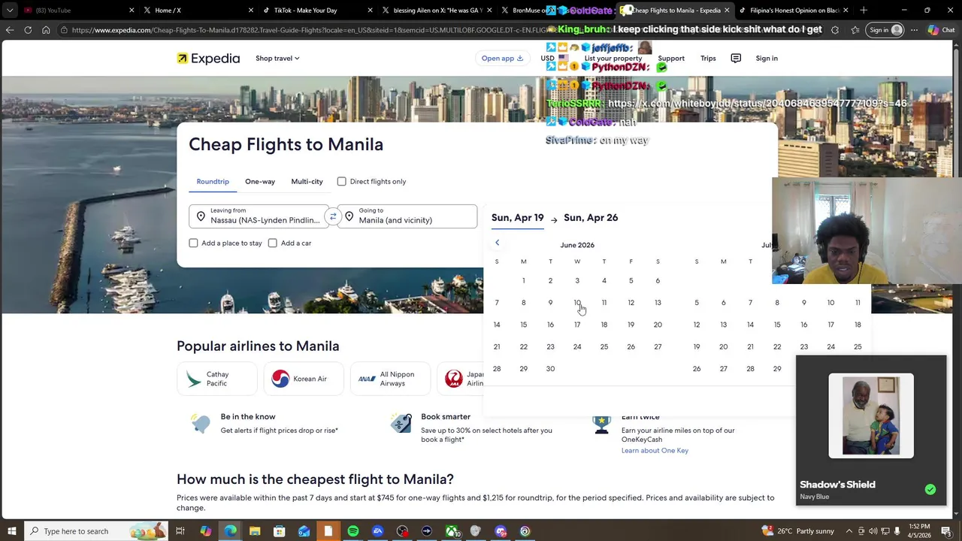This screenshot has height=541, width=962.
Task: Click Windows taskbar search box
Action: pos(96,531)
